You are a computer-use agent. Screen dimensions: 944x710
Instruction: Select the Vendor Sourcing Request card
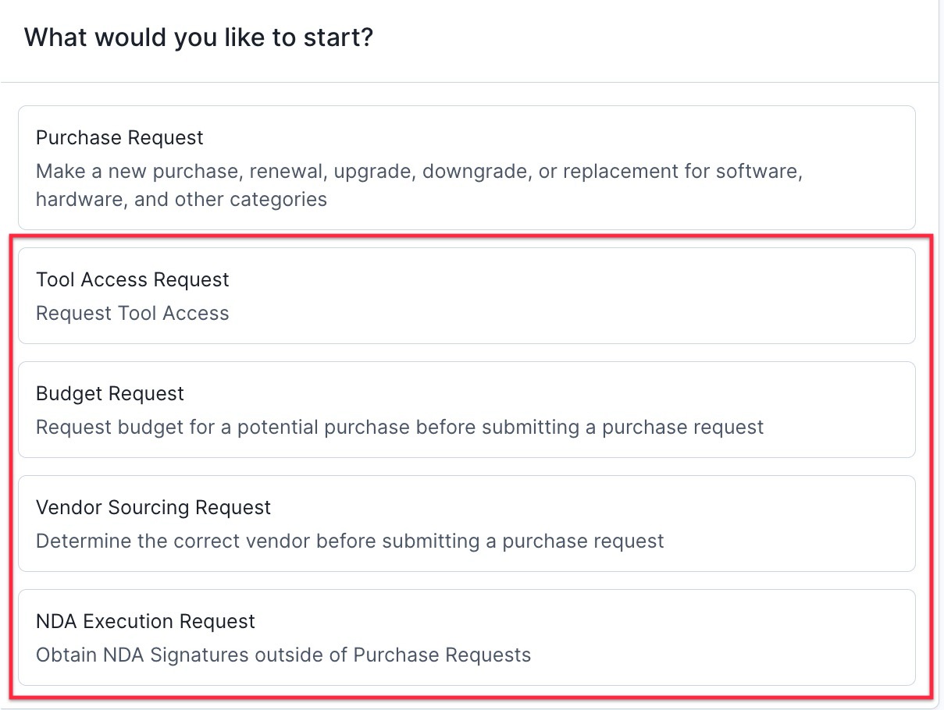[466, 524]
